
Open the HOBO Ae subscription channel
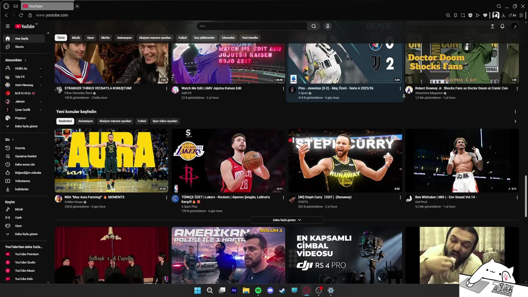click(x=24, y=68)
